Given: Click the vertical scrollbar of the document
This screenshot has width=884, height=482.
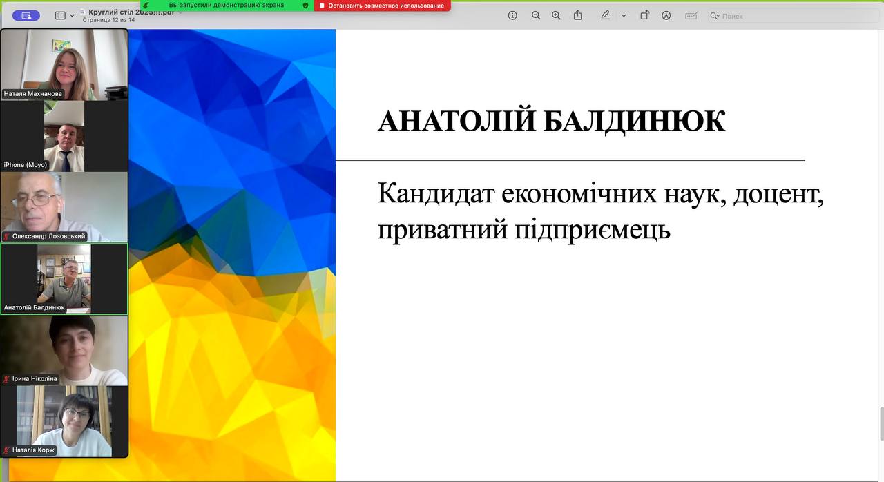Looking at the screenshot, I should [x=881, y=423].
